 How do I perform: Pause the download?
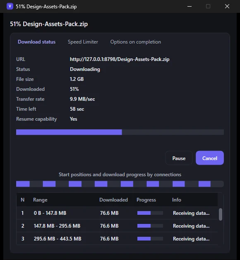(179, 158)
